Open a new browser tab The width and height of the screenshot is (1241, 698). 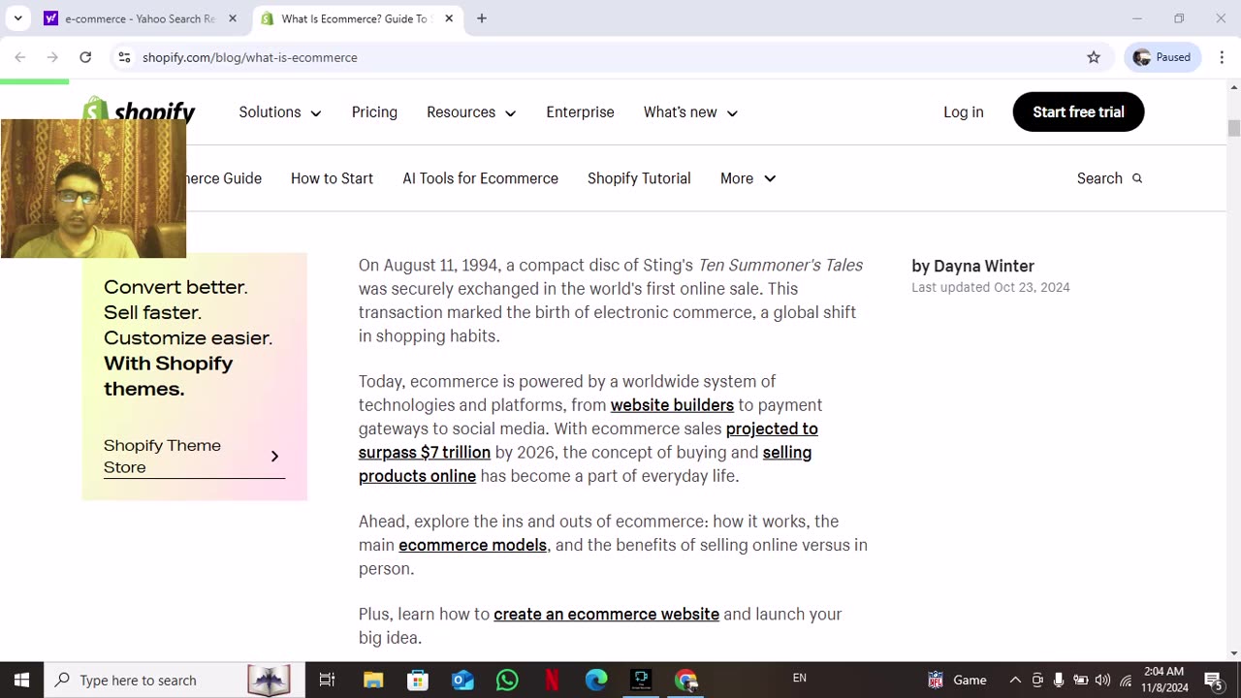[x=482, y=18]
